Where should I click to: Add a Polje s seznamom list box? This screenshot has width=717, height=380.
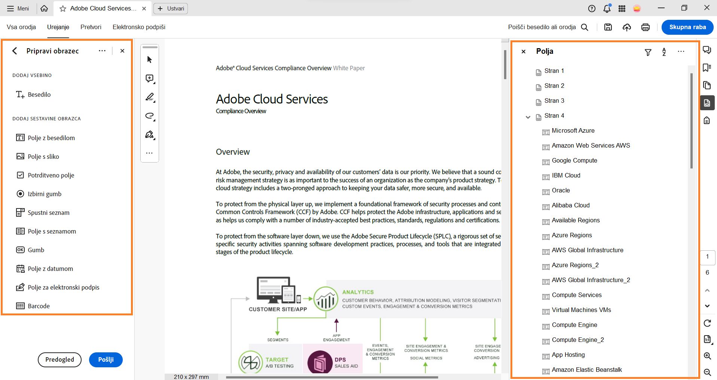pos(46,231)
